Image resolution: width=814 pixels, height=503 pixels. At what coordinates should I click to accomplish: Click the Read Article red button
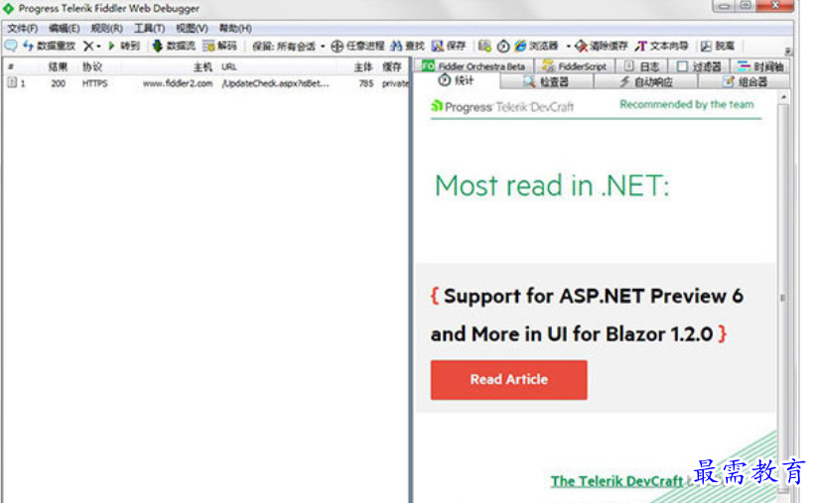coord(508,379)
